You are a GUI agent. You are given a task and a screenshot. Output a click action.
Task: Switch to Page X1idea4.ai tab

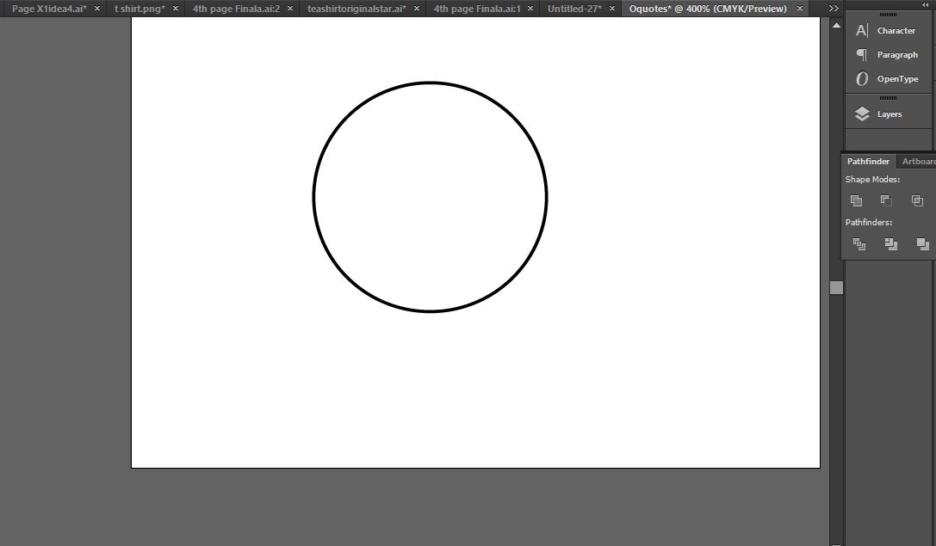(50, 9)
